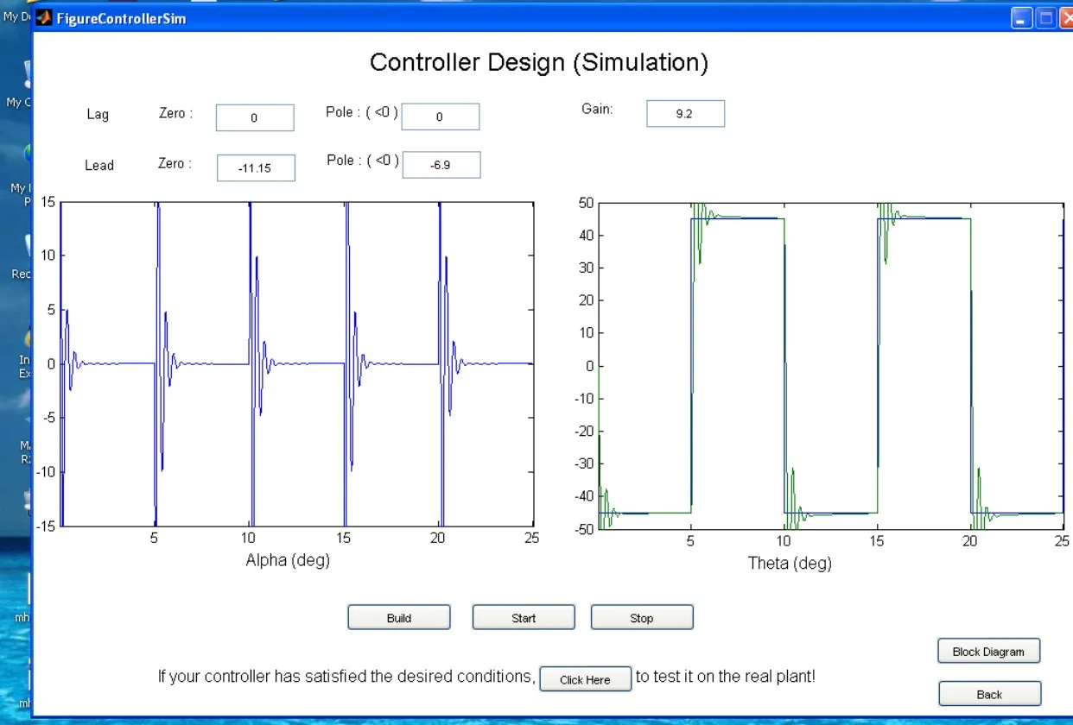Stop the simulation

[x=641, y=618]
